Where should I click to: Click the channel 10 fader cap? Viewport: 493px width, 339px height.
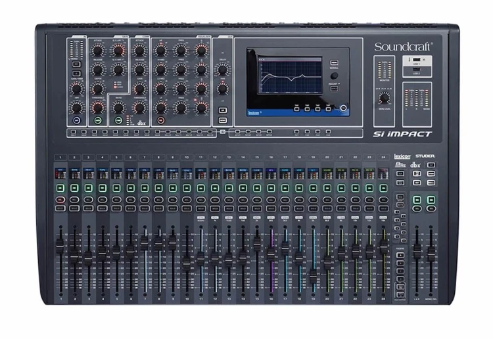point(186,262)
